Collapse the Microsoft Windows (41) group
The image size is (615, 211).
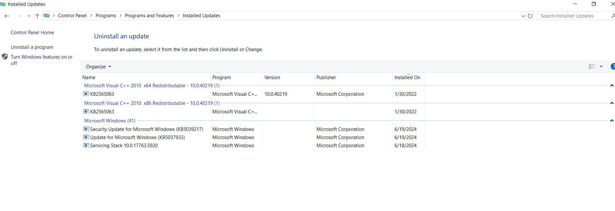tap(612, 120)
